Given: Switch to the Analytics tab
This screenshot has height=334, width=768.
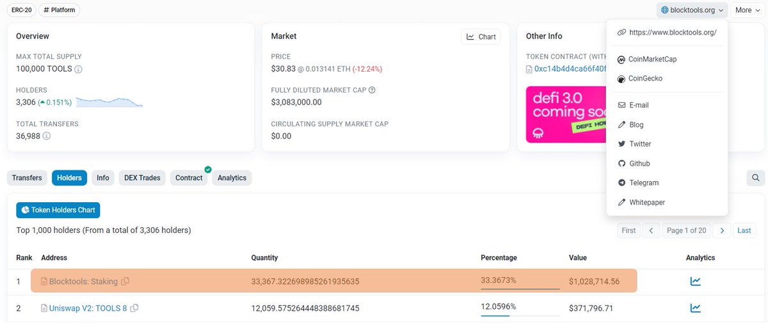Looking at the screenshot, I should [x=232, y=178].
